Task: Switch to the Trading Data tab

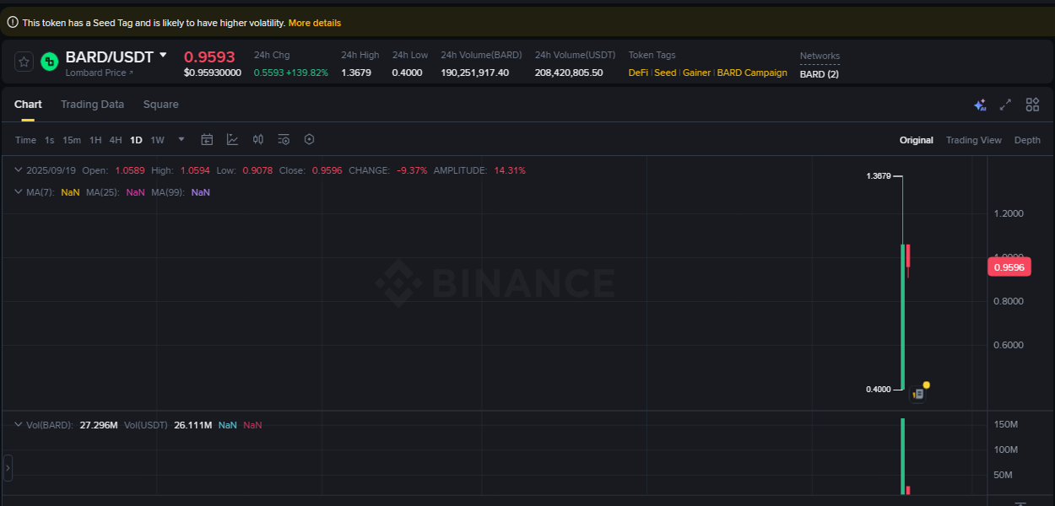Action: pyautogui.click(x=92, y=104)
